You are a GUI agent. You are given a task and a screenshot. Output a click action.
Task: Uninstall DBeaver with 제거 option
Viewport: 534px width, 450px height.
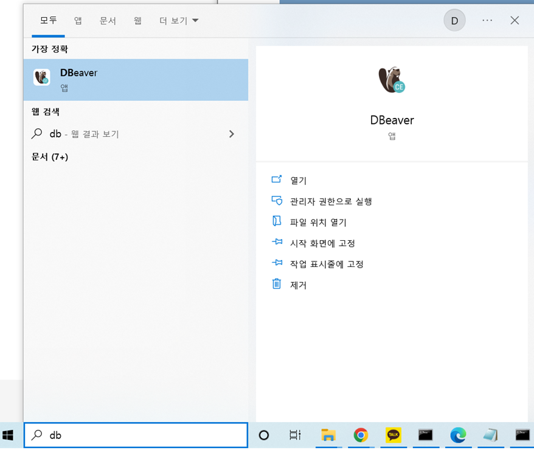click(x=298, y=285)
